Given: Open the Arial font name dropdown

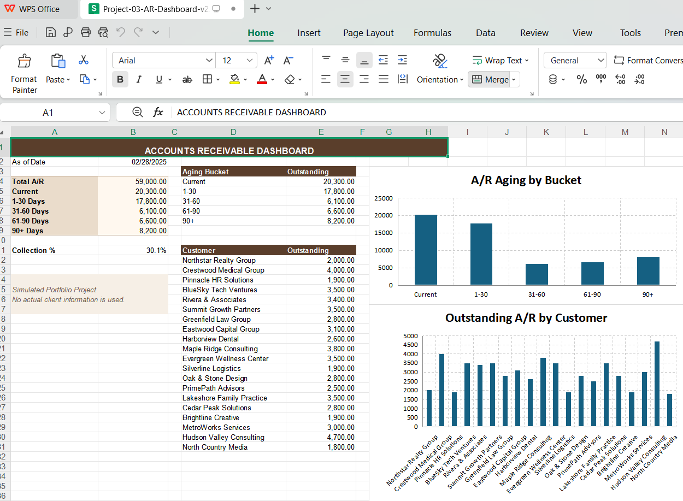Looking at the screenshot, I should pos(209,60).
